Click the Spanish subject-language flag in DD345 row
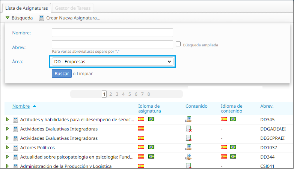The height and width of the screenshot is (169, 294). [141, 119]
